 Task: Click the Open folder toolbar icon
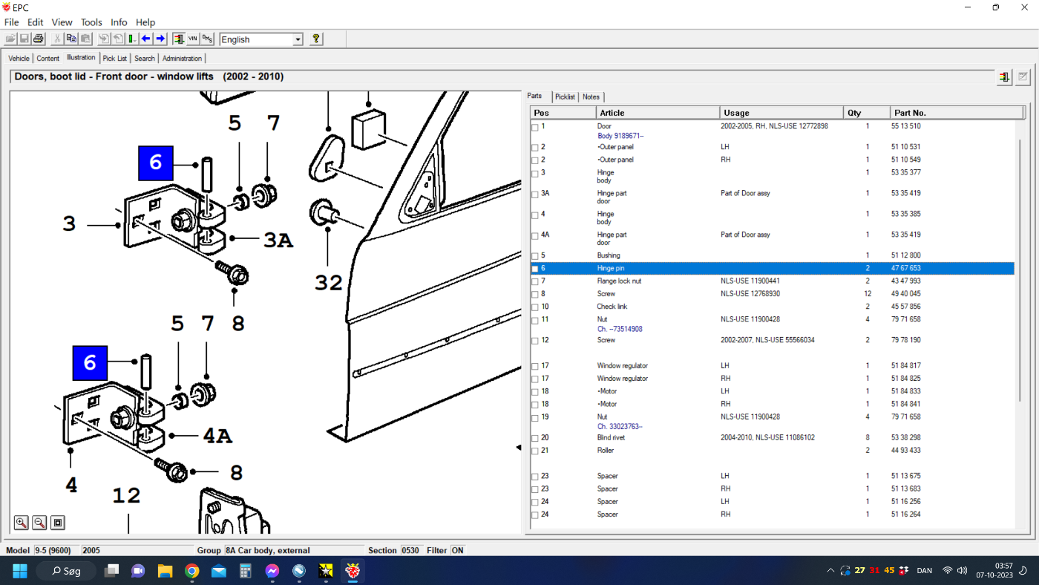11,39
